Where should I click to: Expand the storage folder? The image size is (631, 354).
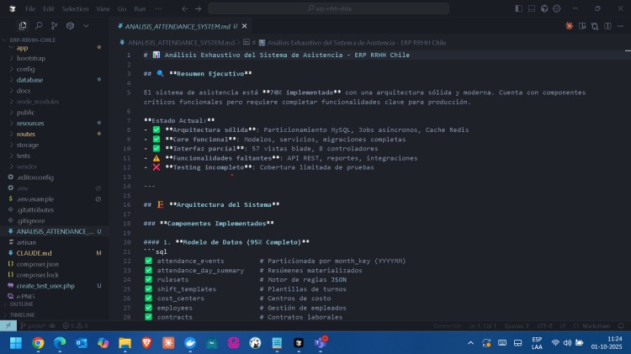point(28,145)
